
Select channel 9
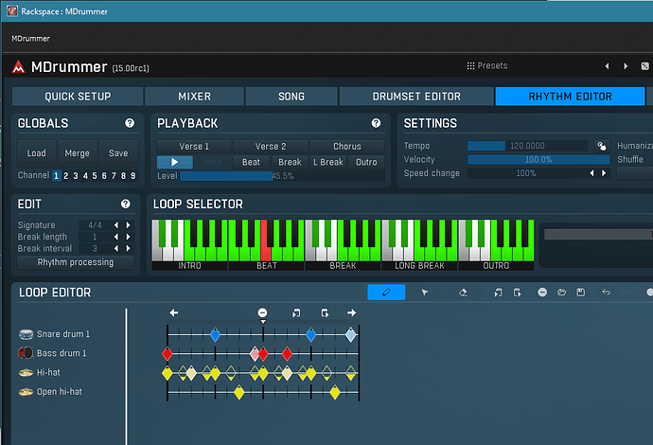pyautogui.click(x=132, y=175)
